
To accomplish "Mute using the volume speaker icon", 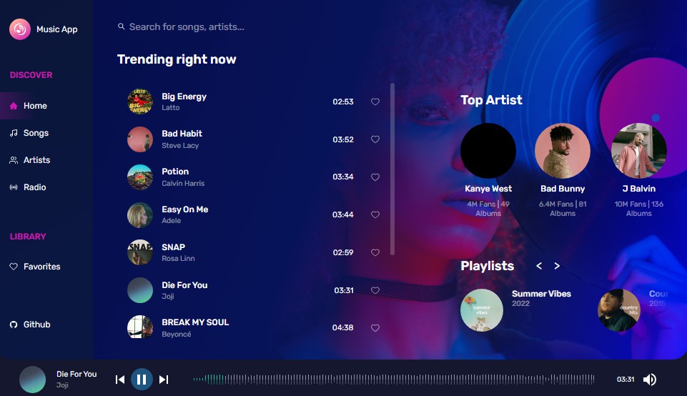I will pyautogui.click(x=649, y=380).
